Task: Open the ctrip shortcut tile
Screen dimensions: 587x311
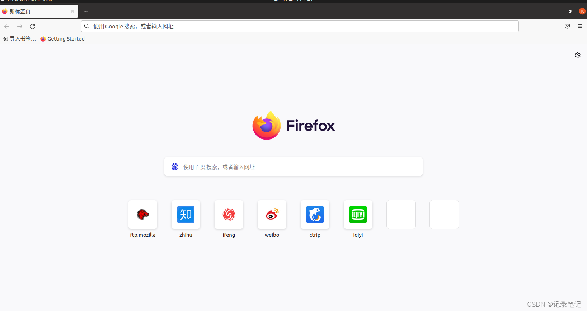Action: tap(315, 215)
